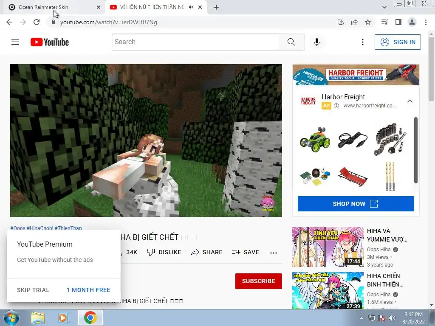Open HIHA CHIẾN BINH THIÊN video title
This screenshot has width=435, height=326.
coord(385,280)
